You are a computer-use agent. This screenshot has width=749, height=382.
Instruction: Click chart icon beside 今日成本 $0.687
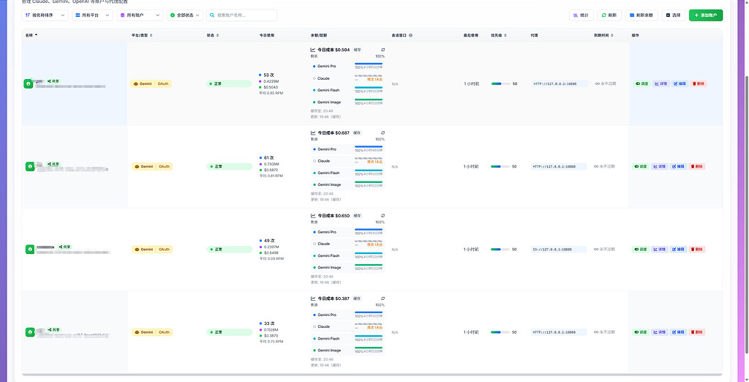click(313, 133)
